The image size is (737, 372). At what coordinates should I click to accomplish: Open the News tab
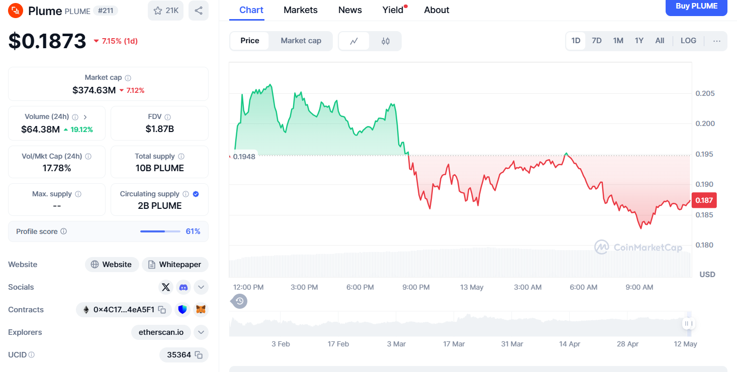[x=350, y=10]
